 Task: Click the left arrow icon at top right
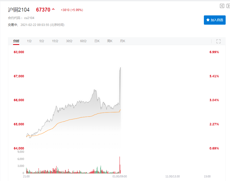(222, 6)
